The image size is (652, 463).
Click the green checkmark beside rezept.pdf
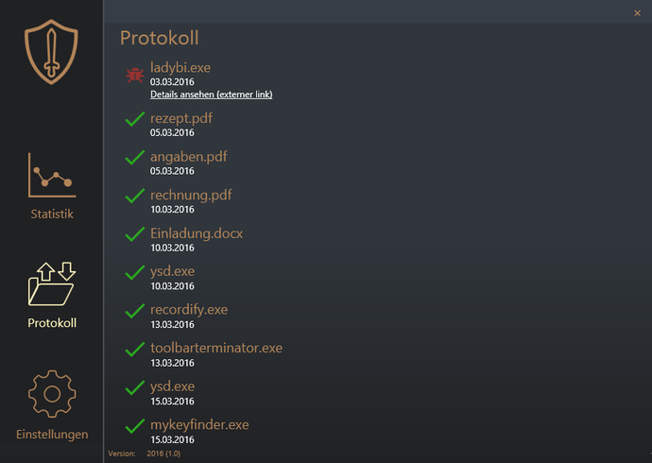[134, 120]
